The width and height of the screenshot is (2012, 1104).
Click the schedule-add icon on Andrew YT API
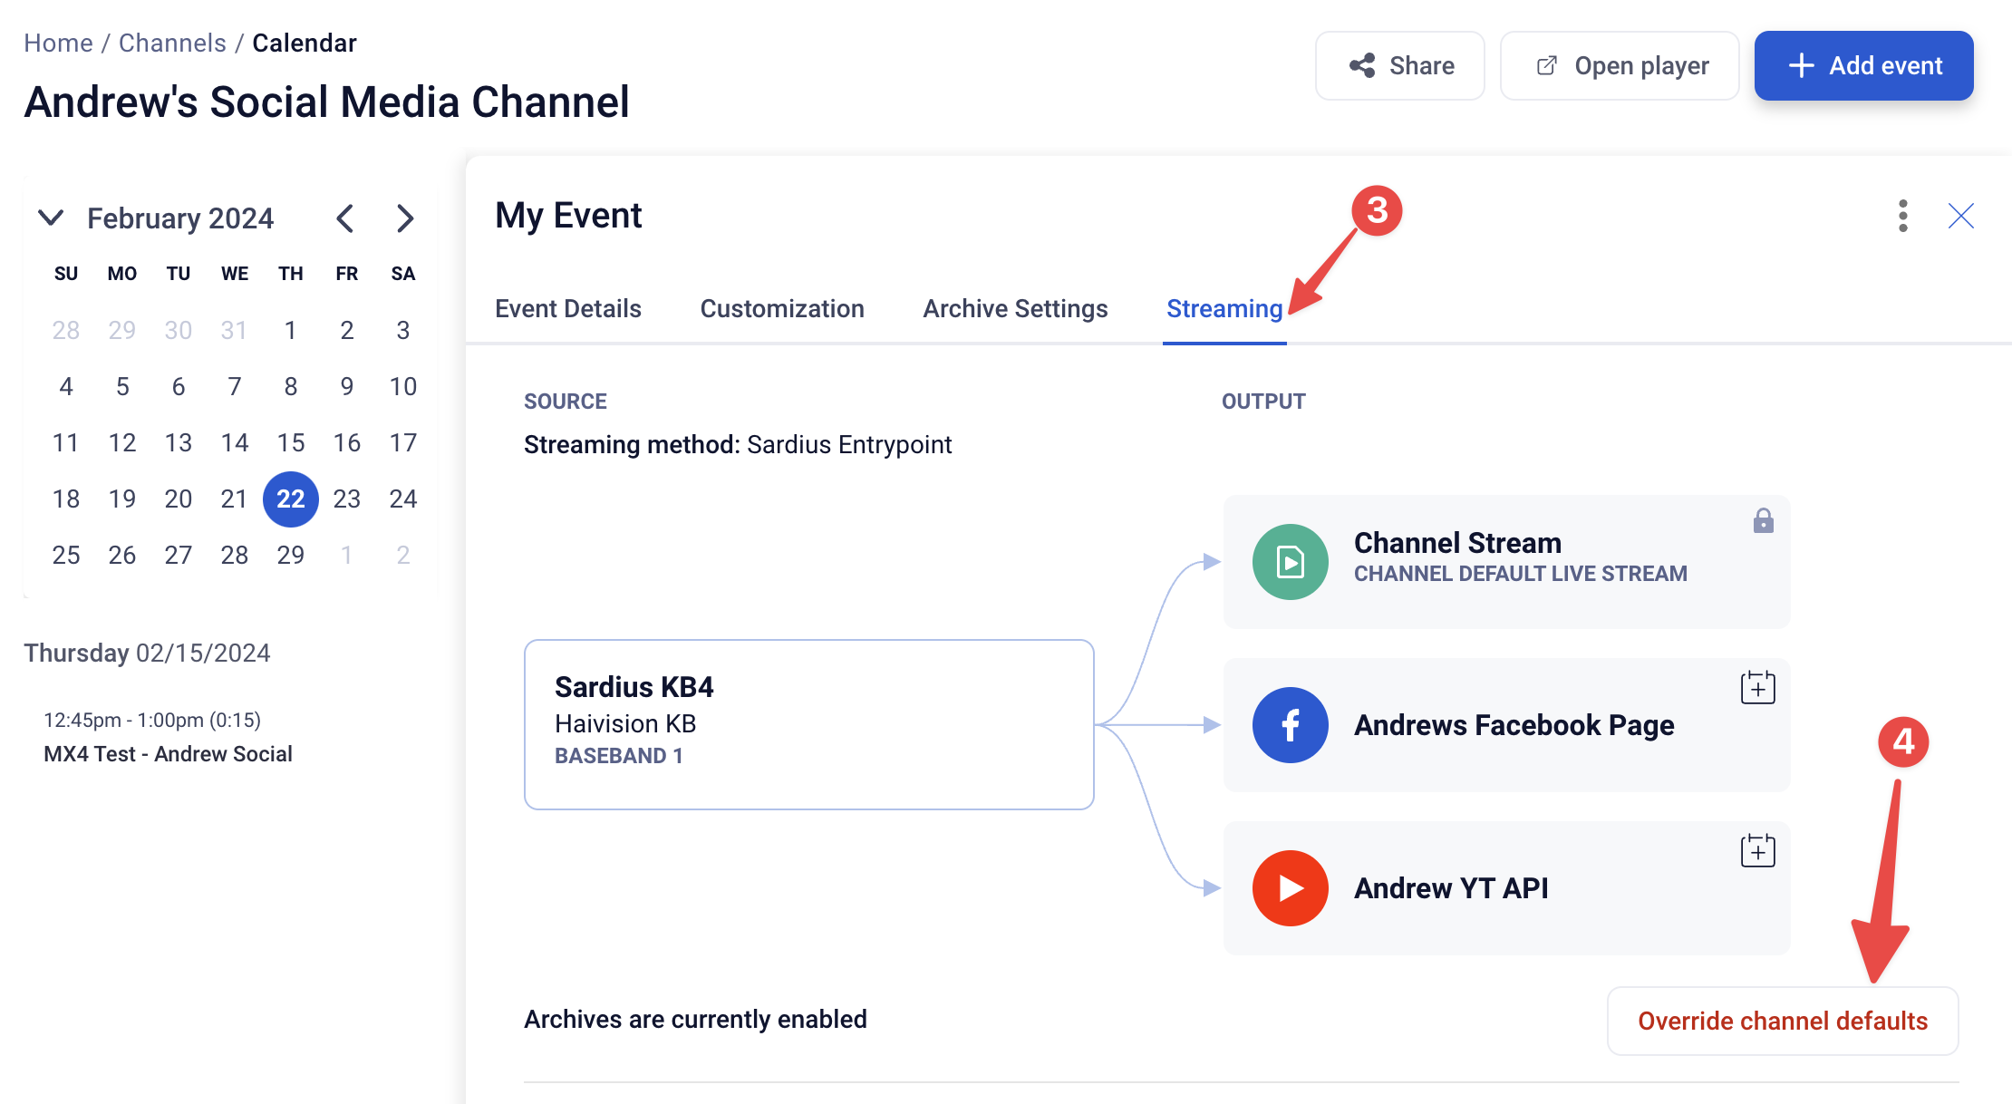click(x=1757, y=850)
